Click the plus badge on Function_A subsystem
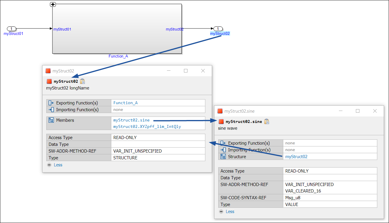Image resolution: width=389 pixels, height=223 pixels. 53,4
